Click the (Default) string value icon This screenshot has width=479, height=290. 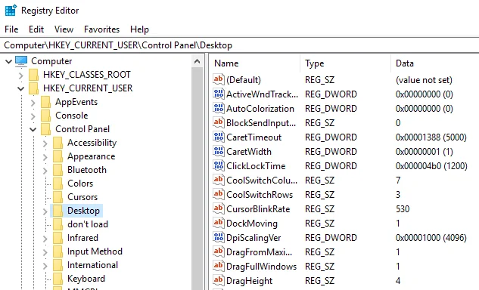point(219,79)
